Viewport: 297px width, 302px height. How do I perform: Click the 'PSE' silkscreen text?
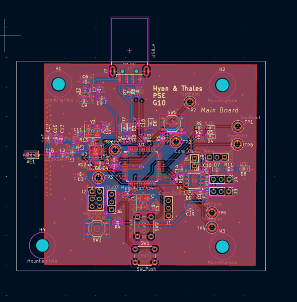pyautogui.click(x=159, y=96)
